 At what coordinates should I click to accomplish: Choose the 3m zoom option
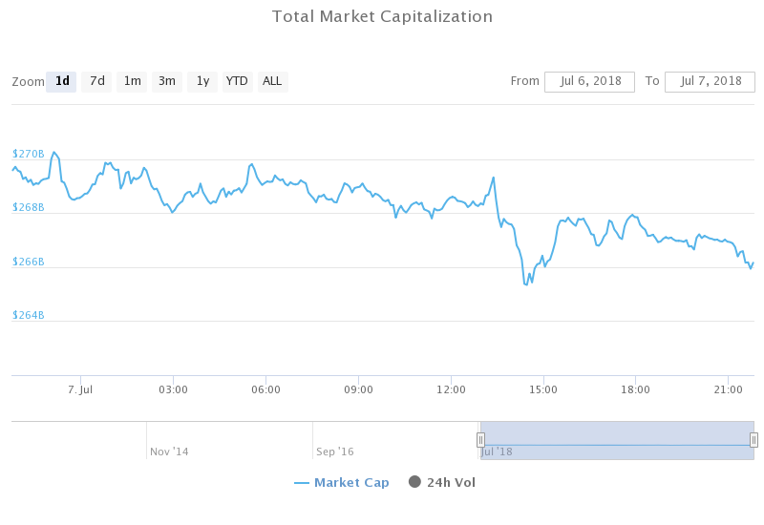pos(167,81)
